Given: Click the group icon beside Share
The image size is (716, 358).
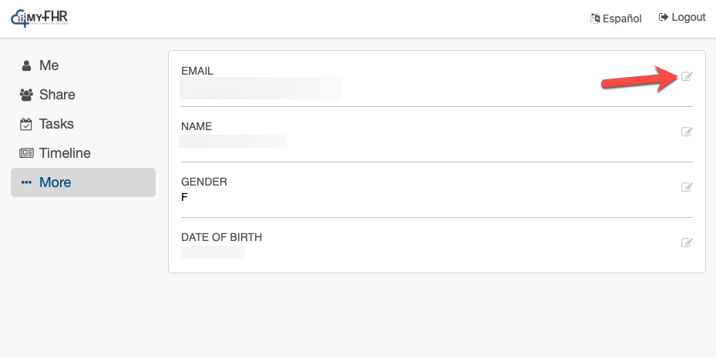Looking at the screenshot, I should [26, 95].
